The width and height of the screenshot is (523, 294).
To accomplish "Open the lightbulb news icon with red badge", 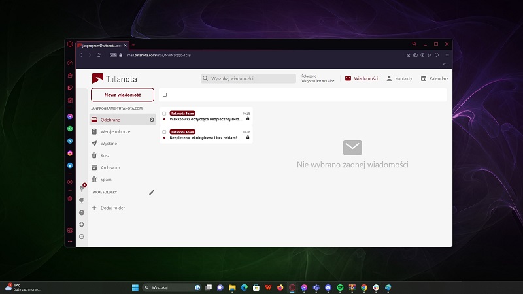I will click(82, 188).
